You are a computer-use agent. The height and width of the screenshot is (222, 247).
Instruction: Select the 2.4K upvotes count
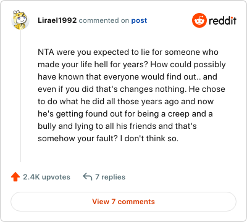point(46,177)
